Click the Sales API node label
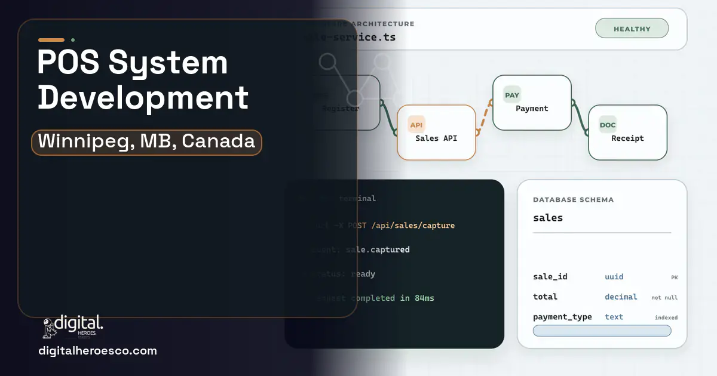The height and width of the screenshot is (376, 717). point(436,138)
